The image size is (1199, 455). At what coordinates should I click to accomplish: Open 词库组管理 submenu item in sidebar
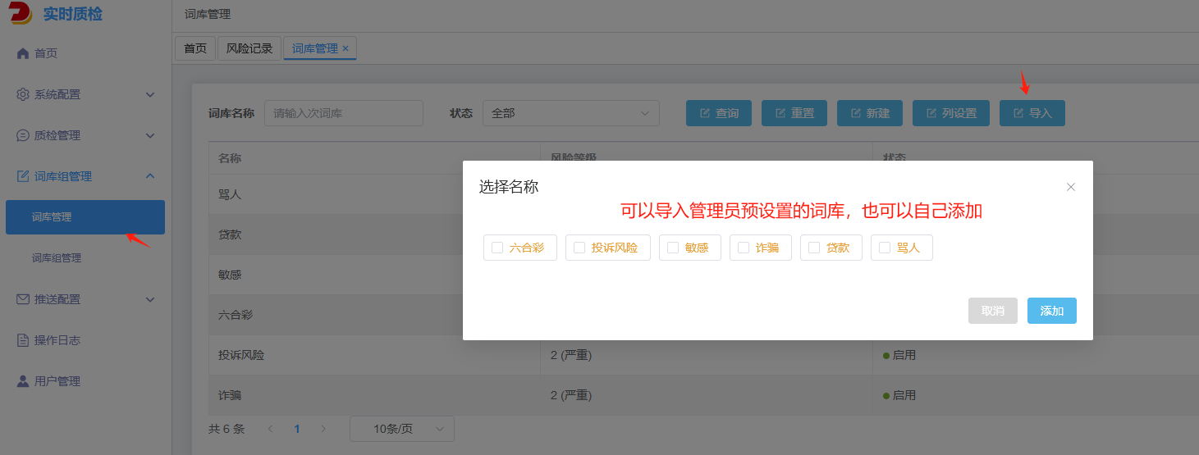tap(57, 258)
